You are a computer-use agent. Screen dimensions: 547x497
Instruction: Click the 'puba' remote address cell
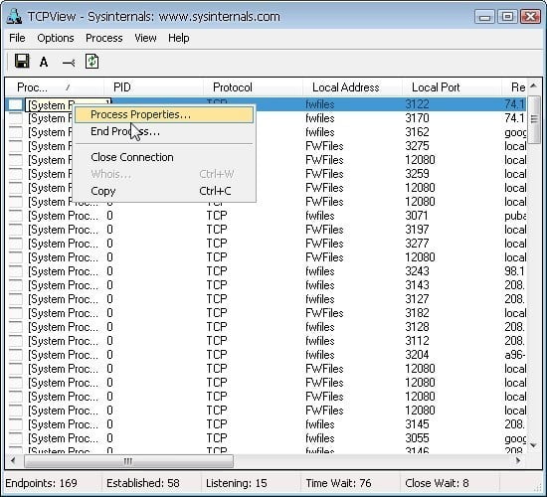click(515, 216)
